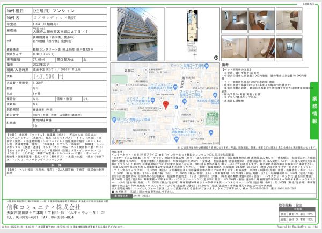322x233 pixels.
Task: Select the room number 1104 (11階部分)
Action: click(46, 24)
